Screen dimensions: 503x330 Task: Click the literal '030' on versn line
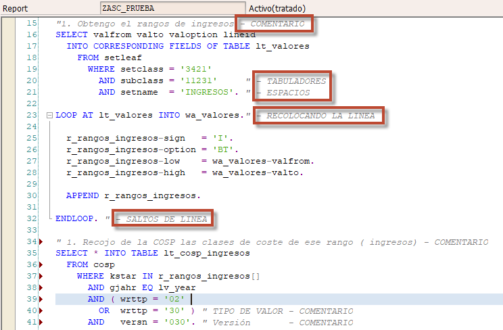(x=176, y=323)
